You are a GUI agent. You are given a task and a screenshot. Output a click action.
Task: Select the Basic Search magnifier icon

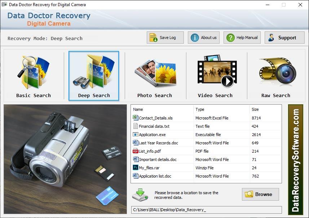point(34,73)
